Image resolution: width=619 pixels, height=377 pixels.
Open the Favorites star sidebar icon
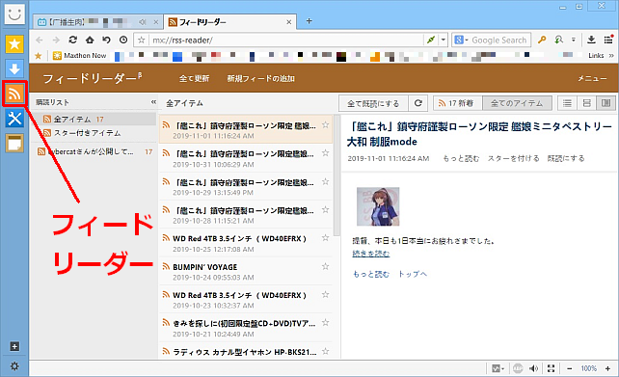(14, 43)
